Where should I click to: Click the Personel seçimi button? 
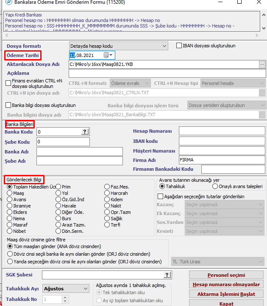coord(226,275)
